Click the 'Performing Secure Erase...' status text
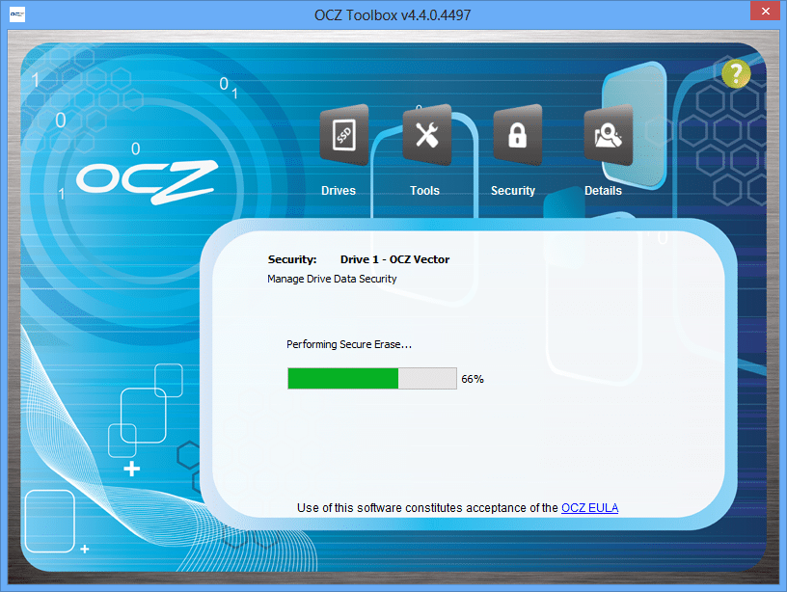Viewport: 787px width, 592px height. [349, 344]
